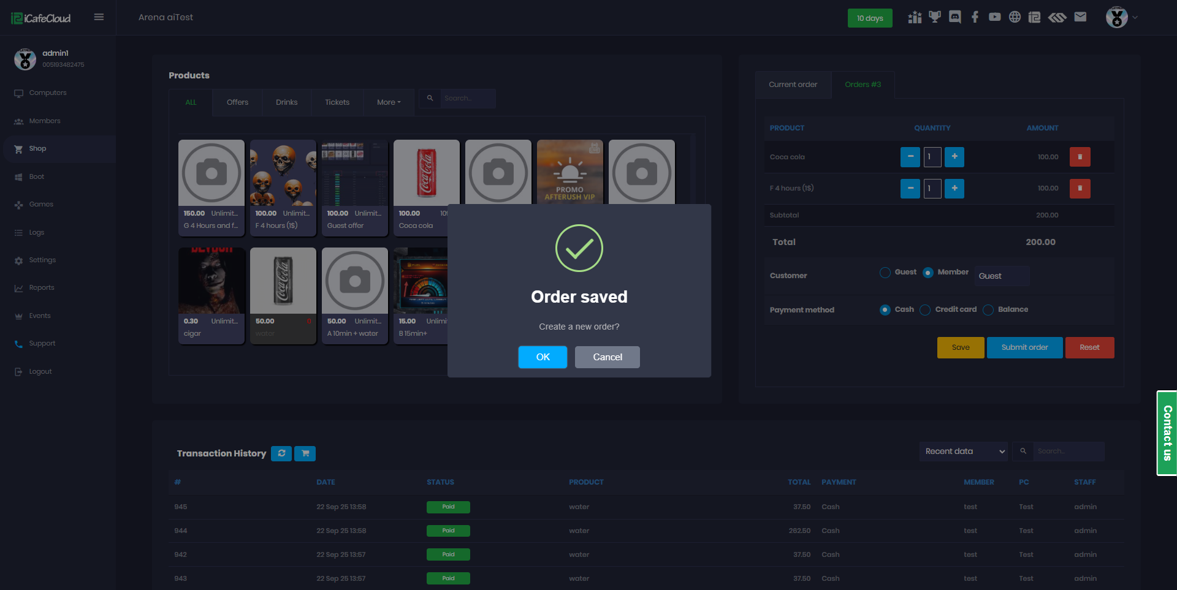Select the Guest customer radio button
The image size is (1177, 590).
tap(885, 273)
